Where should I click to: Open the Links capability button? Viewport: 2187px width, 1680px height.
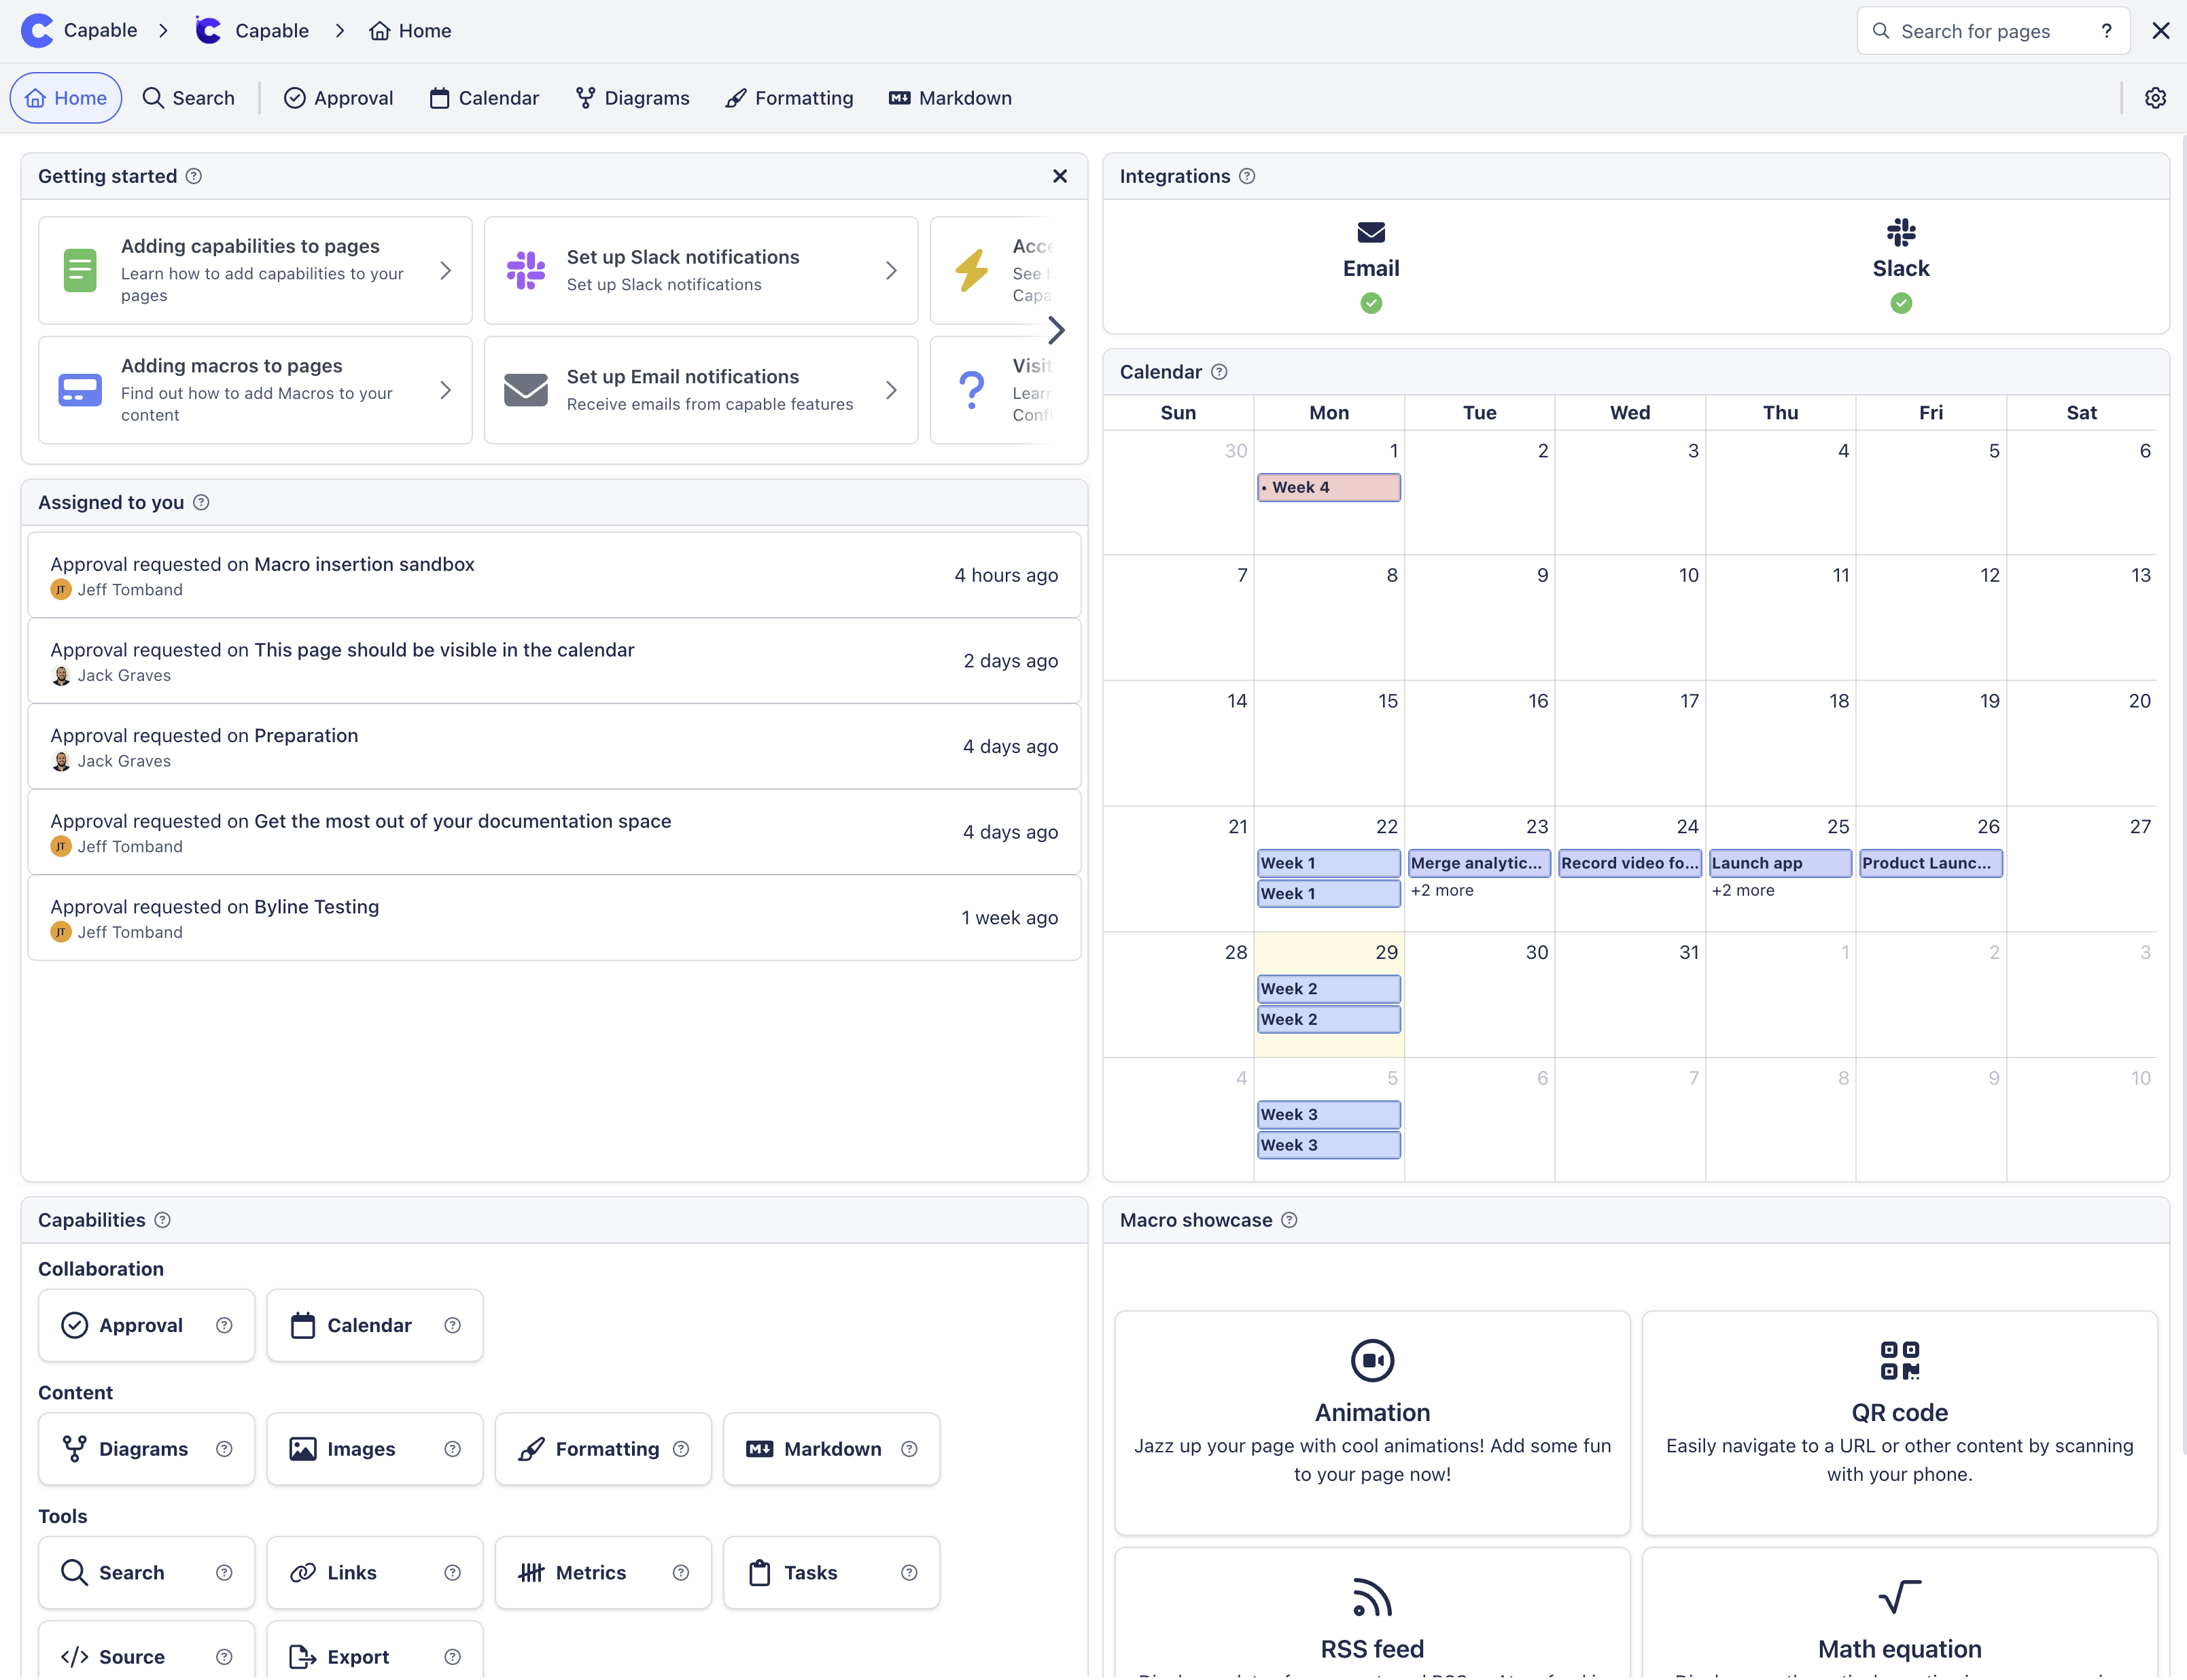374,1573
